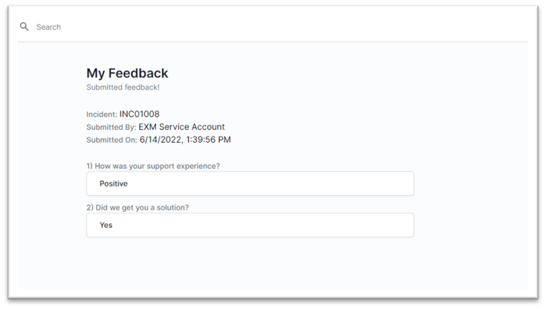Image resolution: width=546 pixels, height=309 pixels.
Task: Click the Incident label
Action: pyautogui.click(x=102, y=114)
